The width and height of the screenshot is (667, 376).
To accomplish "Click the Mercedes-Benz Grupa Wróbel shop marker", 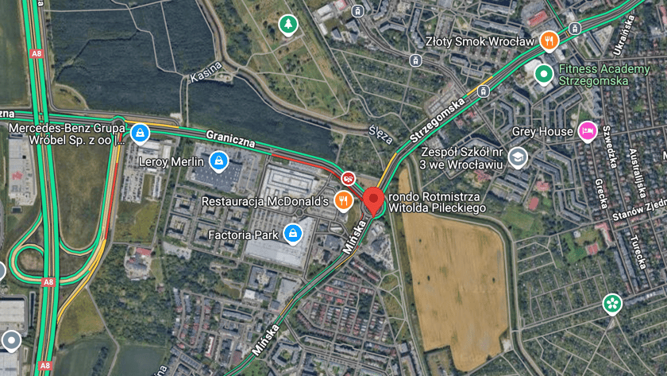I will pos(140,134).
